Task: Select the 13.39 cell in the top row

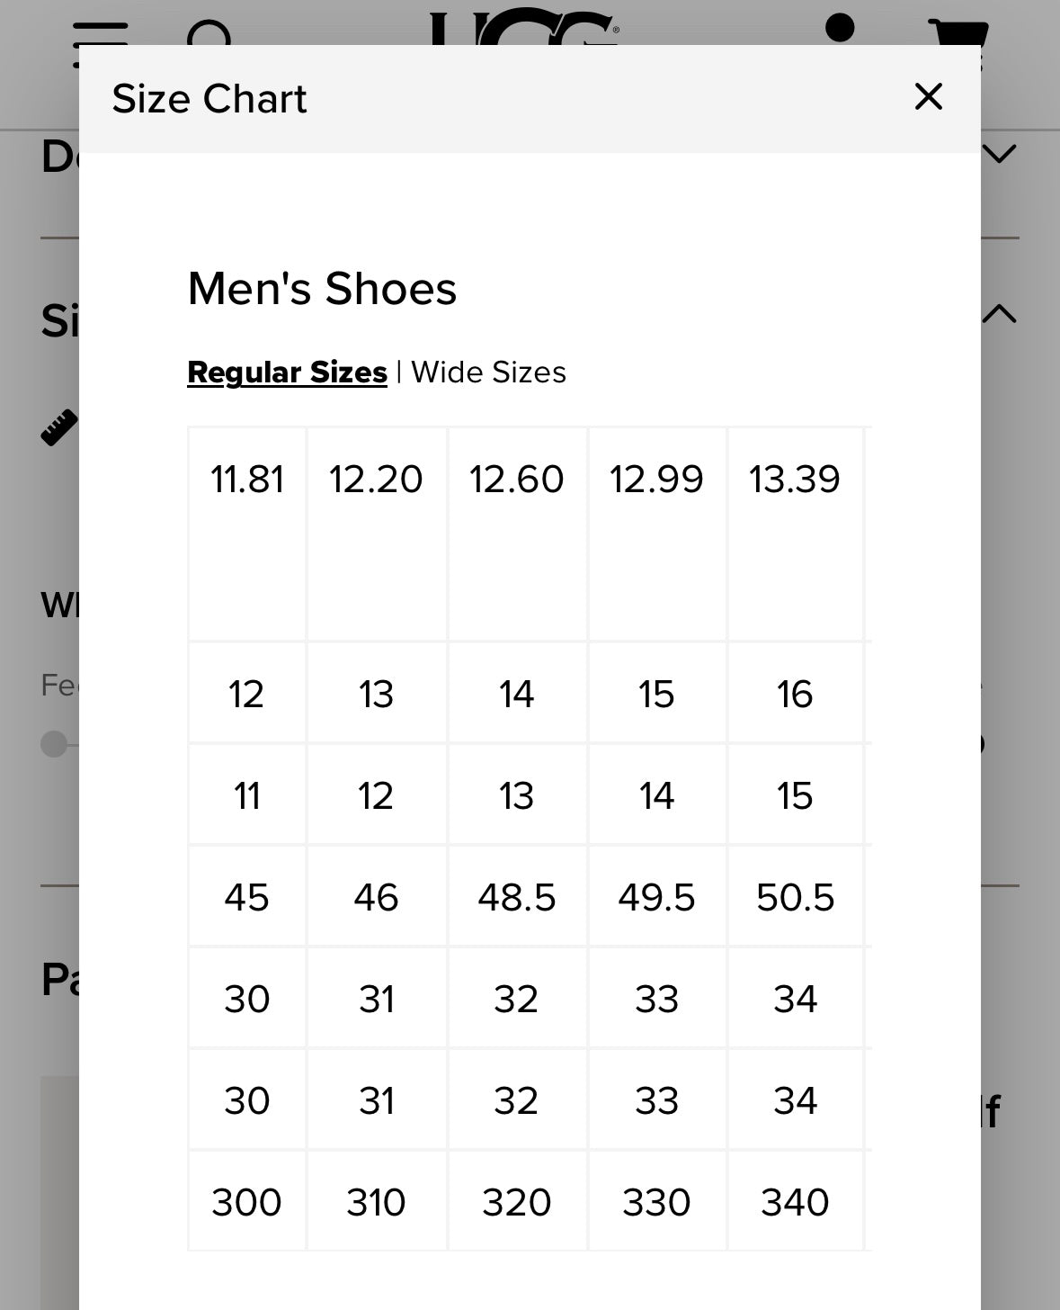Action: (x=795, y=480)
